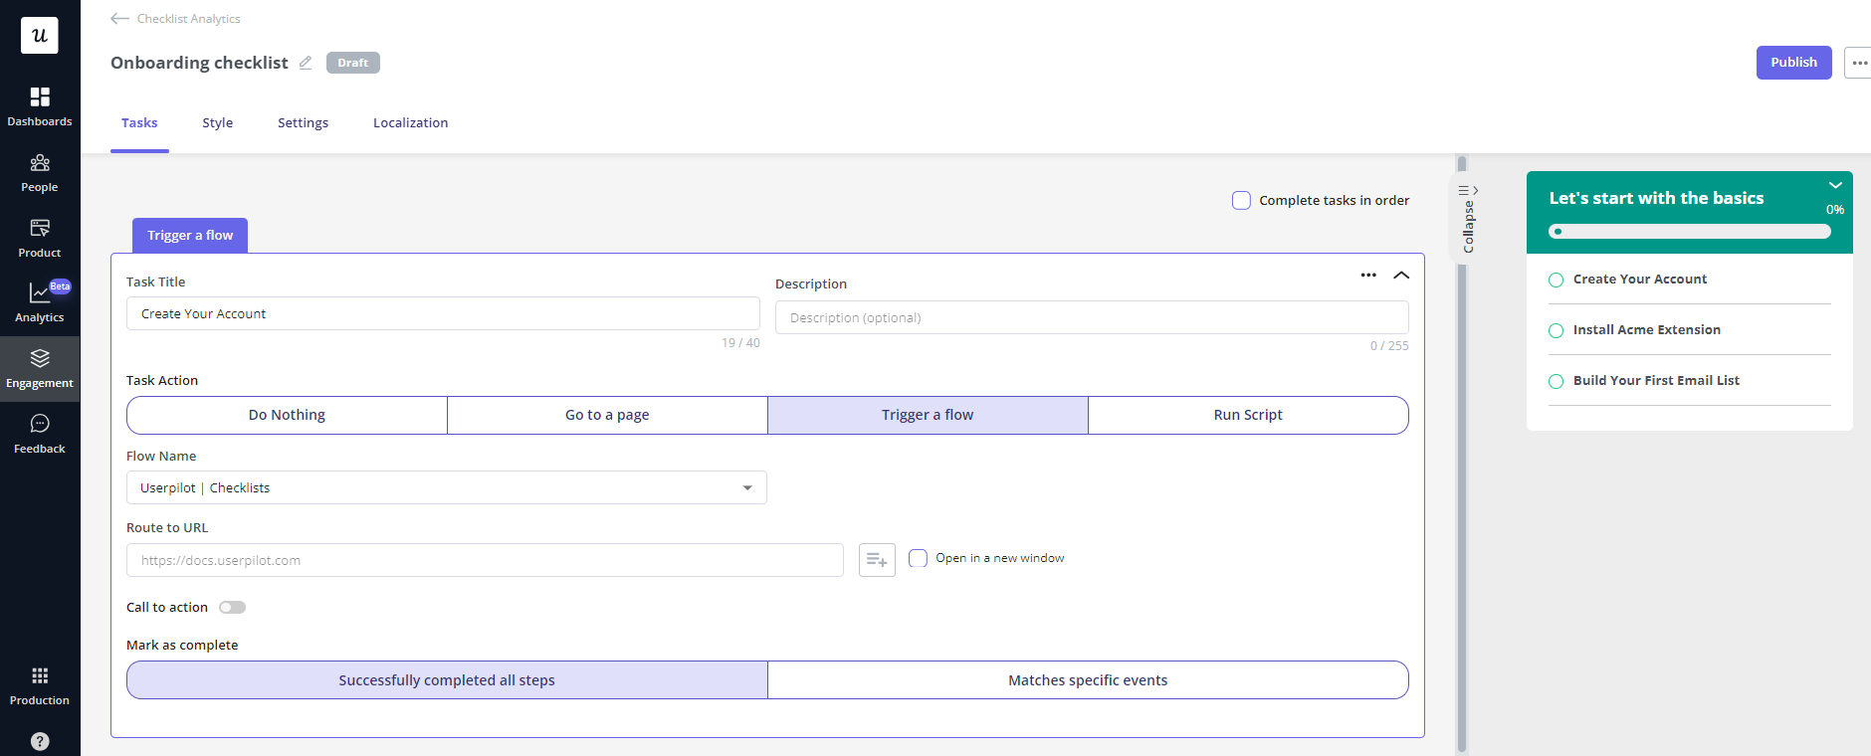Enable Complete tasks in order checkbox
This screenshot has width=1871, height=756.
tap(1241, 200)
